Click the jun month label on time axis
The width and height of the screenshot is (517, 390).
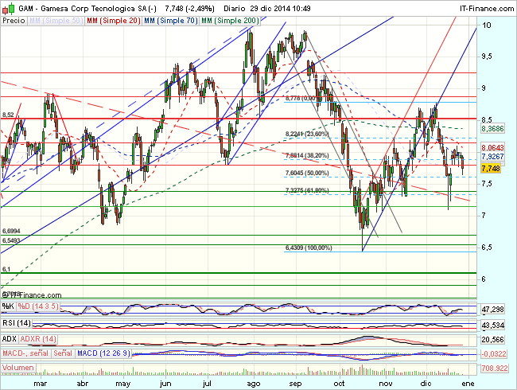(165, 384)
